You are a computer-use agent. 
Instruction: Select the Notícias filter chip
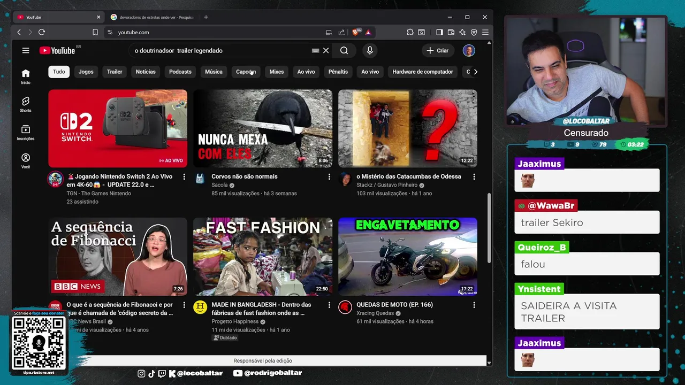tap(146, 72)
